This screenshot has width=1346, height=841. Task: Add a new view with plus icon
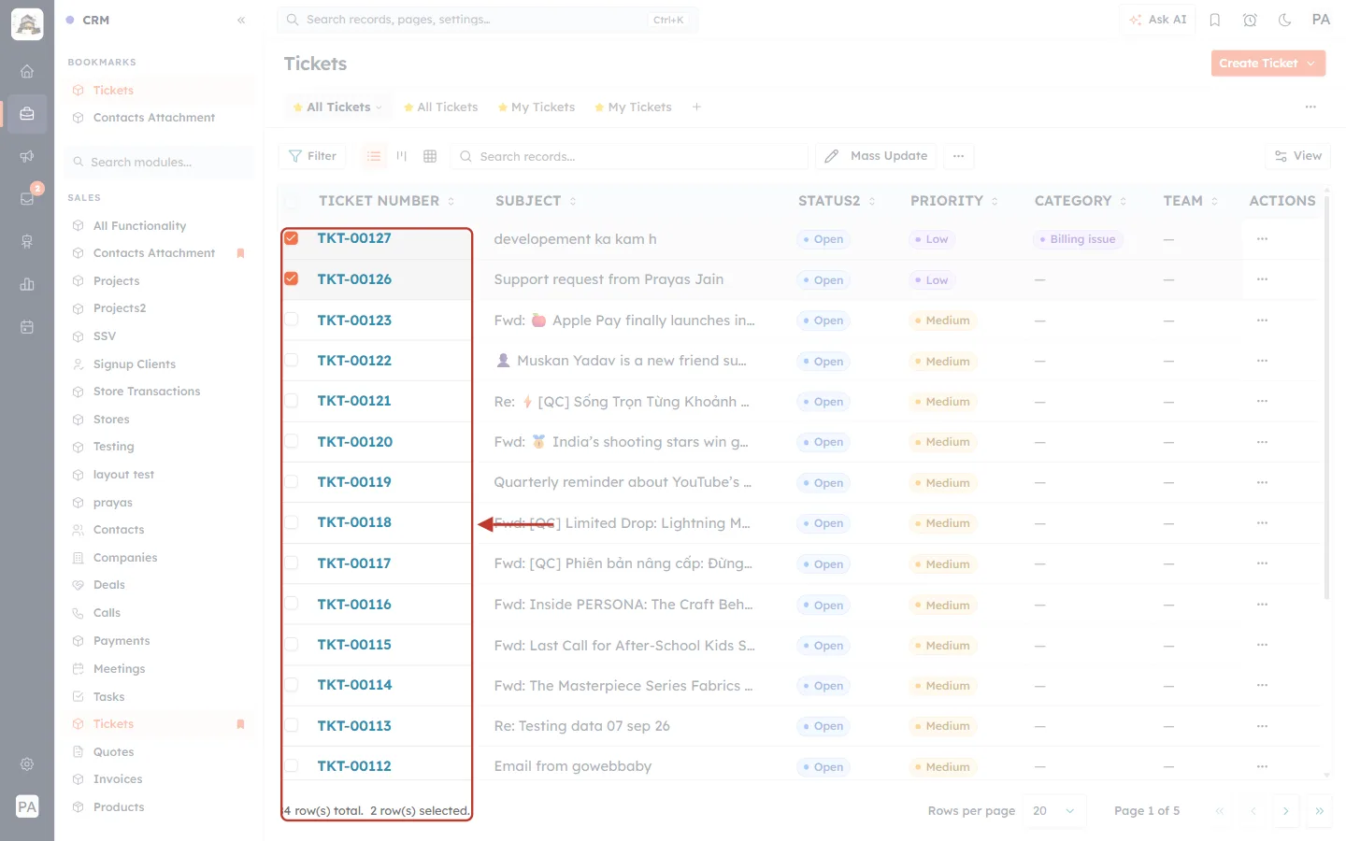tap(696, 107)
